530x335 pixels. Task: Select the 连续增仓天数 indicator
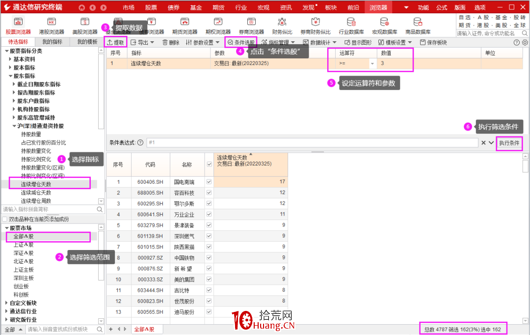pyautogui.click(x=36, y=184)
